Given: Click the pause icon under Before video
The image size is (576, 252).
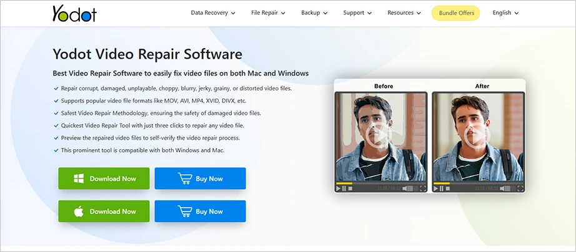Looking at the screenshot, I should 344,188.
